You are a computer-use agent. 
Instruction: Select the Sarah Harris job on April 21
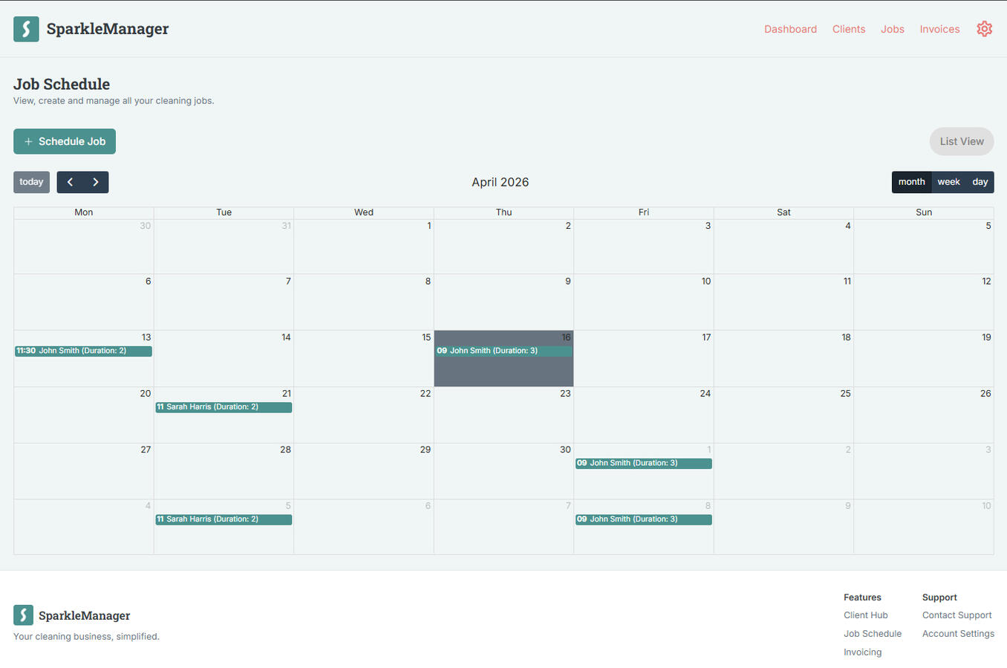[224, 406]
